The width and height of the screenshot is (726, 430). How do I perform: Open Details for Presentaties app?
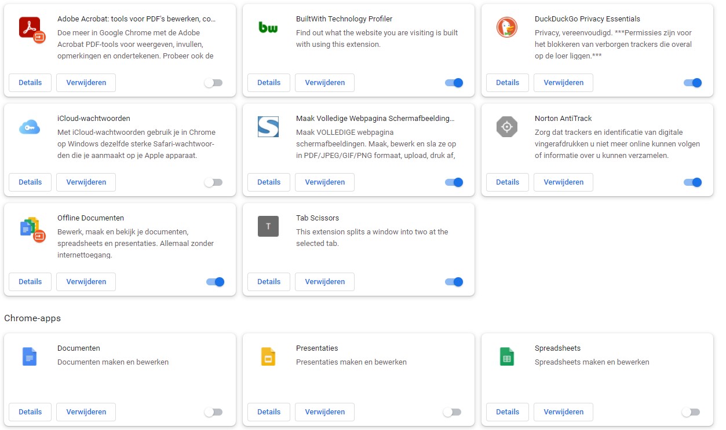coord(269,412)
